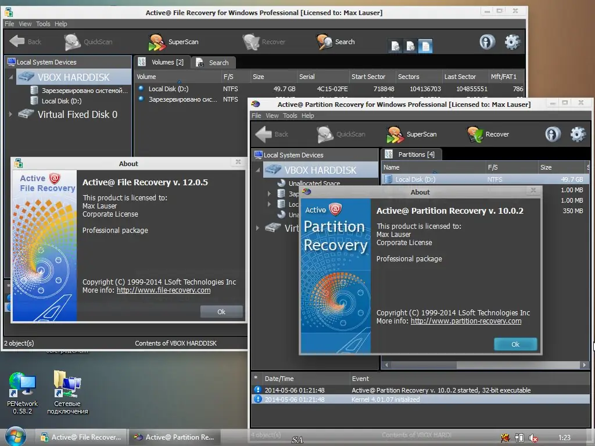Expand the Зар... partition node in Partition Recovery

point(269,193)
